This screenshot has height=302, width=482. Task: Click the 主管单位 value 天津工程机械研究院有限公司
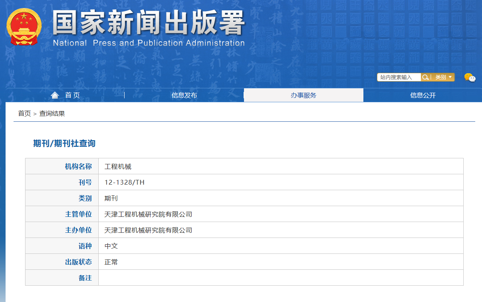pos(148,214)
